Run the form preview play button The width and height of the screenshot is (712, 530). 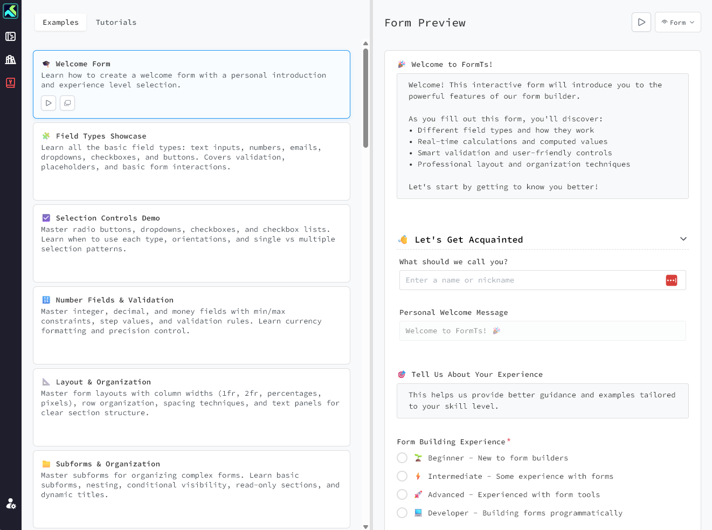point(641,22)
